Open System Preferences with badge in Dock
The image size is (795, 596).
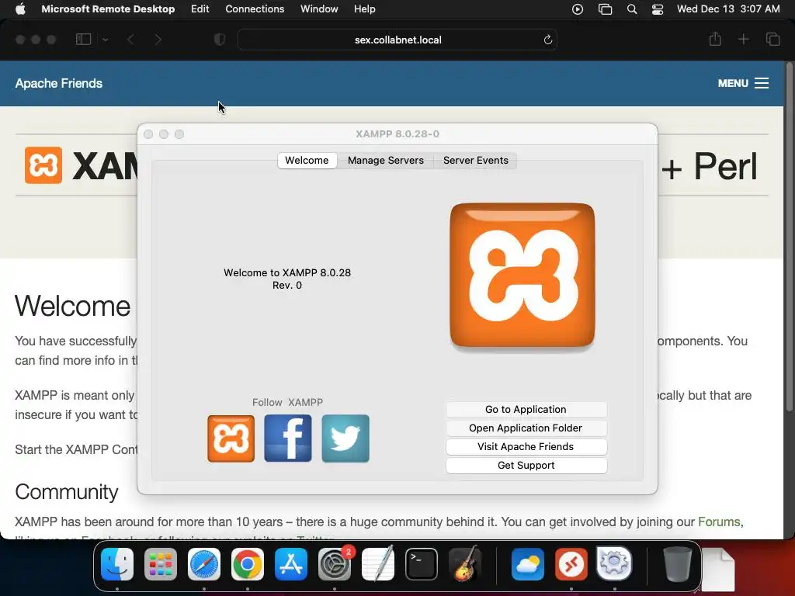coord(335,564)
